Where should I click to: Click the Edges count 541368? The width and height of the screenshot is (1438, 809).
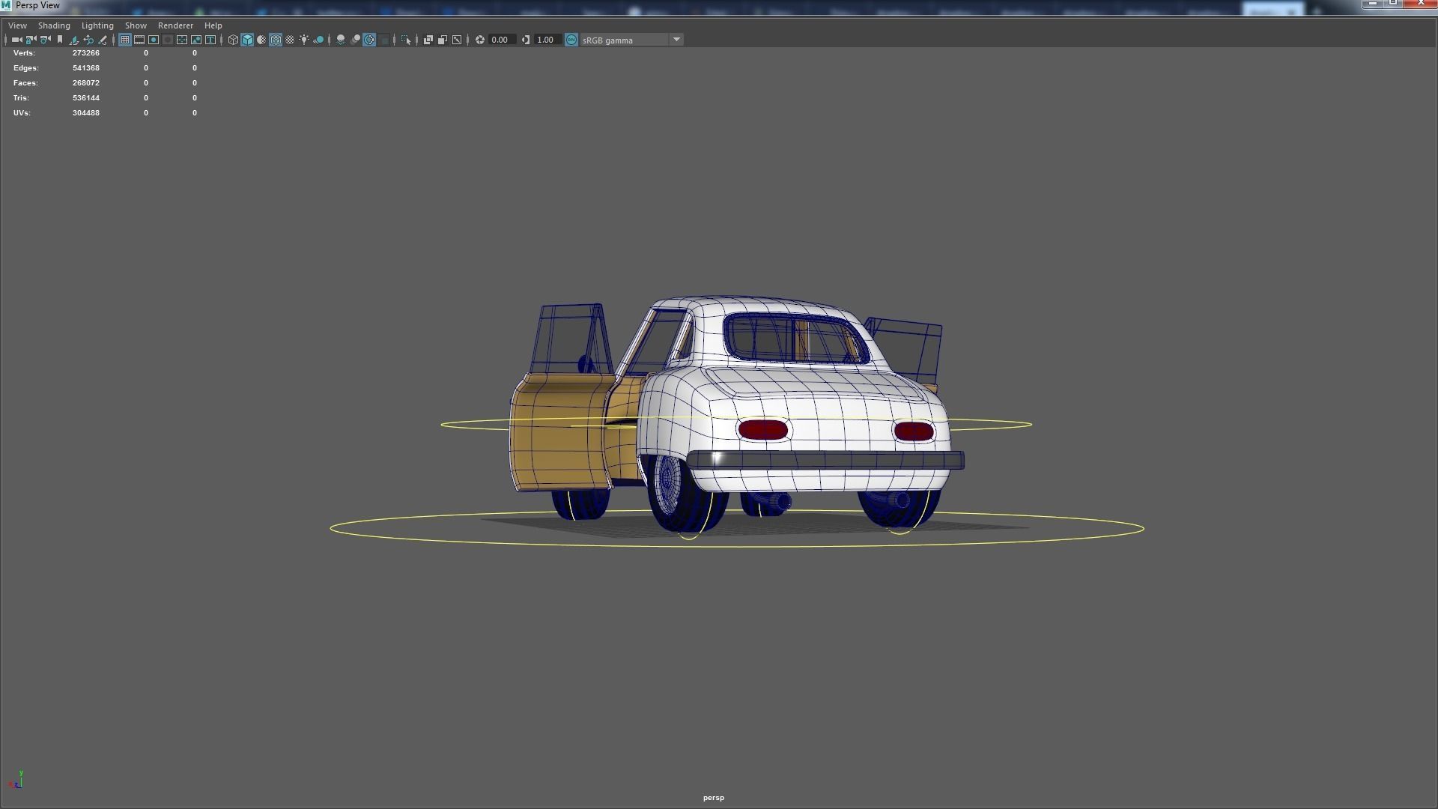(86, 68)
